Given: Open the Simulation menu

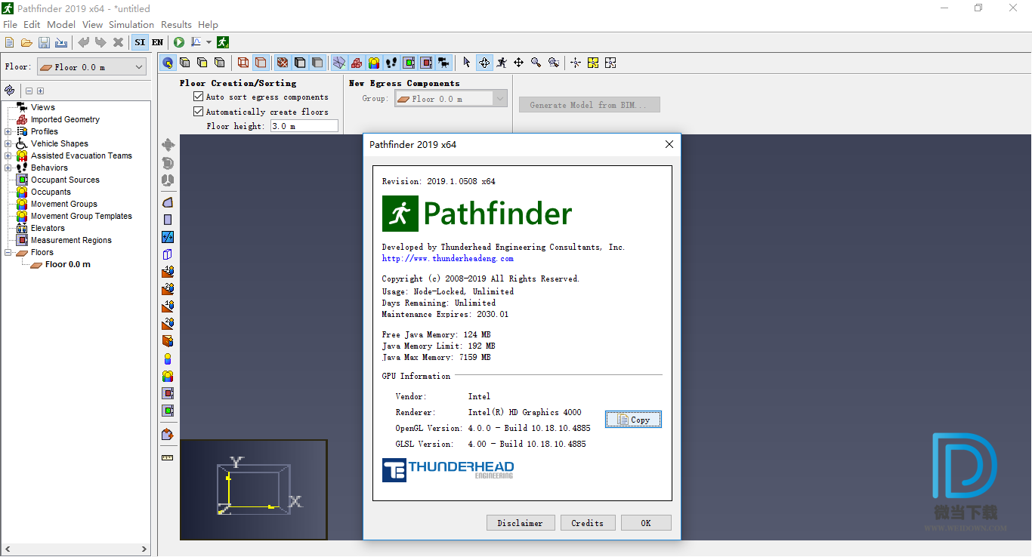Looking at the screenshot, I should [131, 24].
